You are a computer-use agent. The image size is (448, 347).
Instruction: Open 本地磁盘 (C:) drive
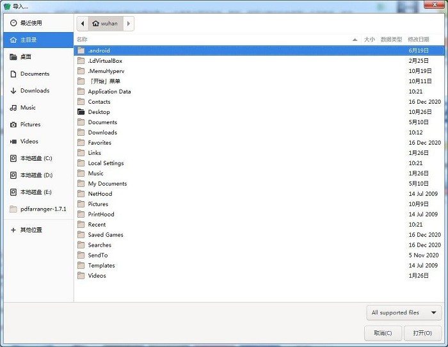36,158
